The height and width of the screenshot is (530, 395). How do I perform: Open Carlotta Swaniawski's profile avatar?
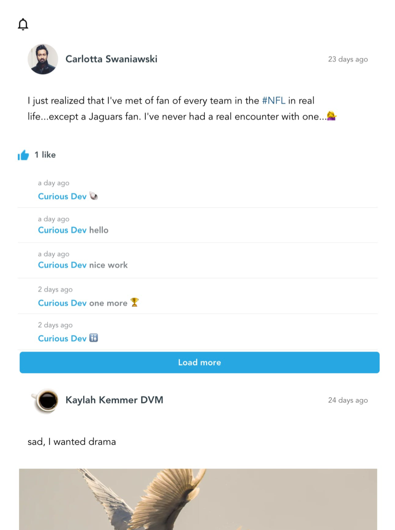click(43, 59)
